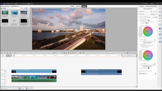Click inside the lower color wheel

coord(148,55)
